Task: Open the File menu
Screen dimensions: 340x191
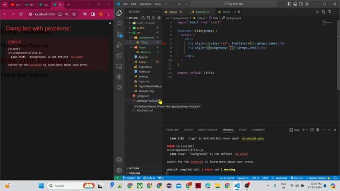Action: pyautogui.click(x=125, y=4)
